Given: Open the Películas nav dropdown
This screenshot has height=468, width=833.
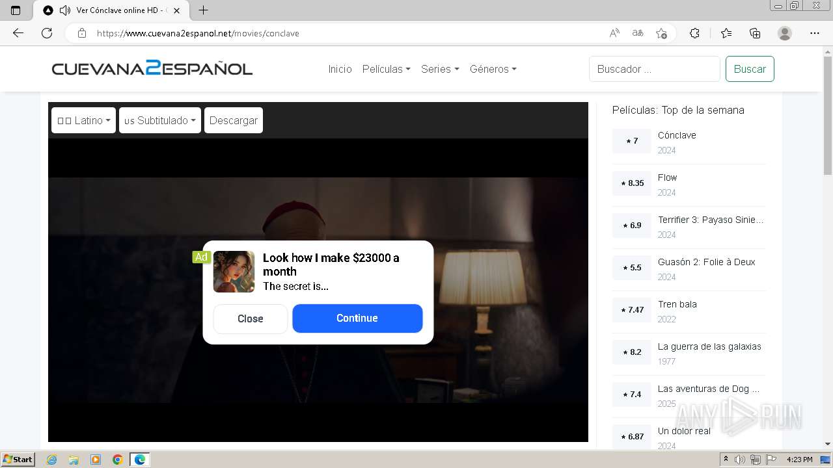Looking at the screenshot, I should pos(387,69).
